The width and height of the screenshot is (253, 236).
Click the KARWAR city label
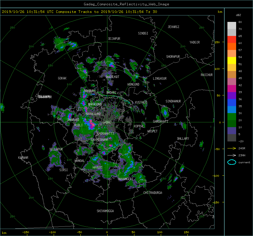tap(23, 158)
